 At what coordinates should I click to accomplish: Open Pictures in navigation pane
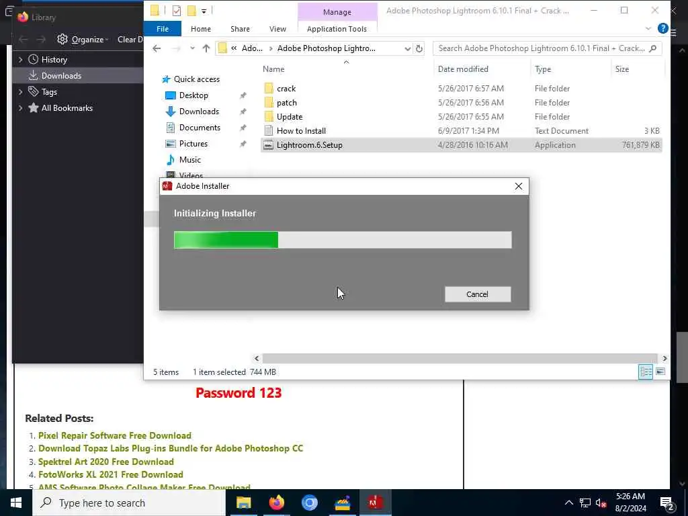click(193, 144)
